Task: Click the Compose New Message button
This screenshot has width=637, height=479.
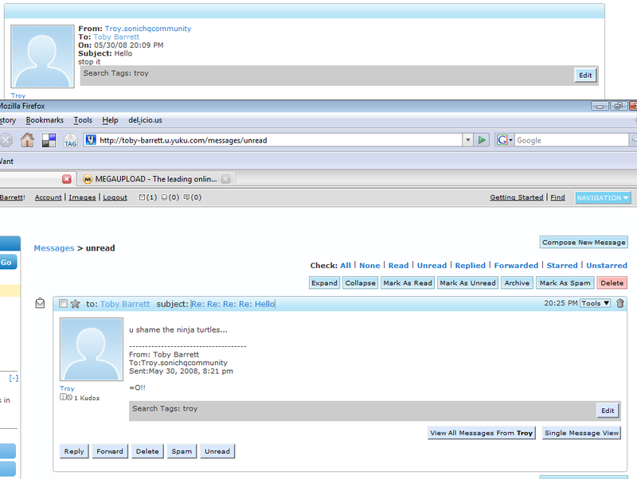Action: coord(583,242)
